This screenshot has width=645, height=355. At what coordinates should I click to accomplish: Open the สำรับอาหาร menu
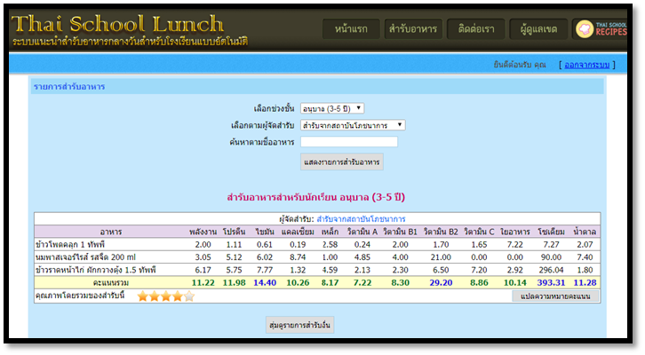tap(413, 29)
